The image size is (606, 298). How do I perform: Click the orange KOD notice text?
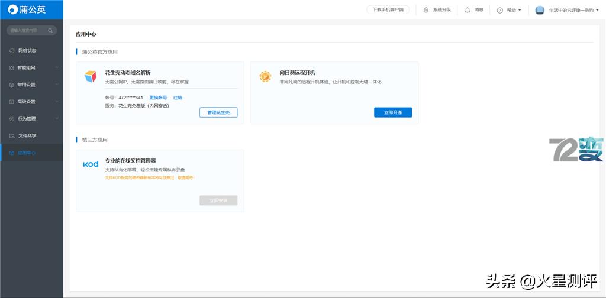pyautogui.click(x=150, y=177)
